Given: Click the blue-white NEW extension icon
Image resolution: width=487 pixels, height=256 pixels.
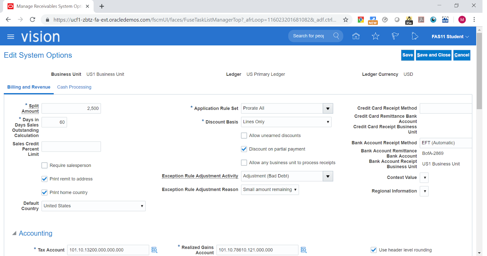Looking at the screenshot, I should [445, 20].
